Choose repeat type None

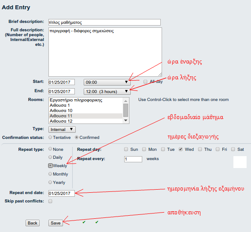[50, 149]
